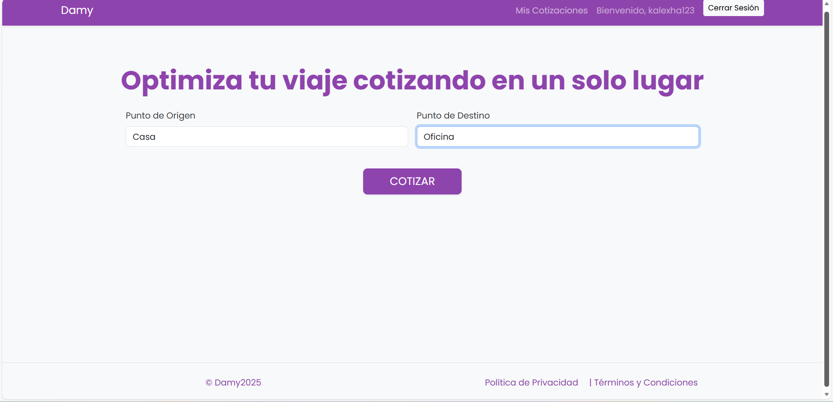Image resolution: width=833 pixels, height=402 pixels.
Task: Click the empty page area below COTIZAR
Action: [x=412, y=278]
